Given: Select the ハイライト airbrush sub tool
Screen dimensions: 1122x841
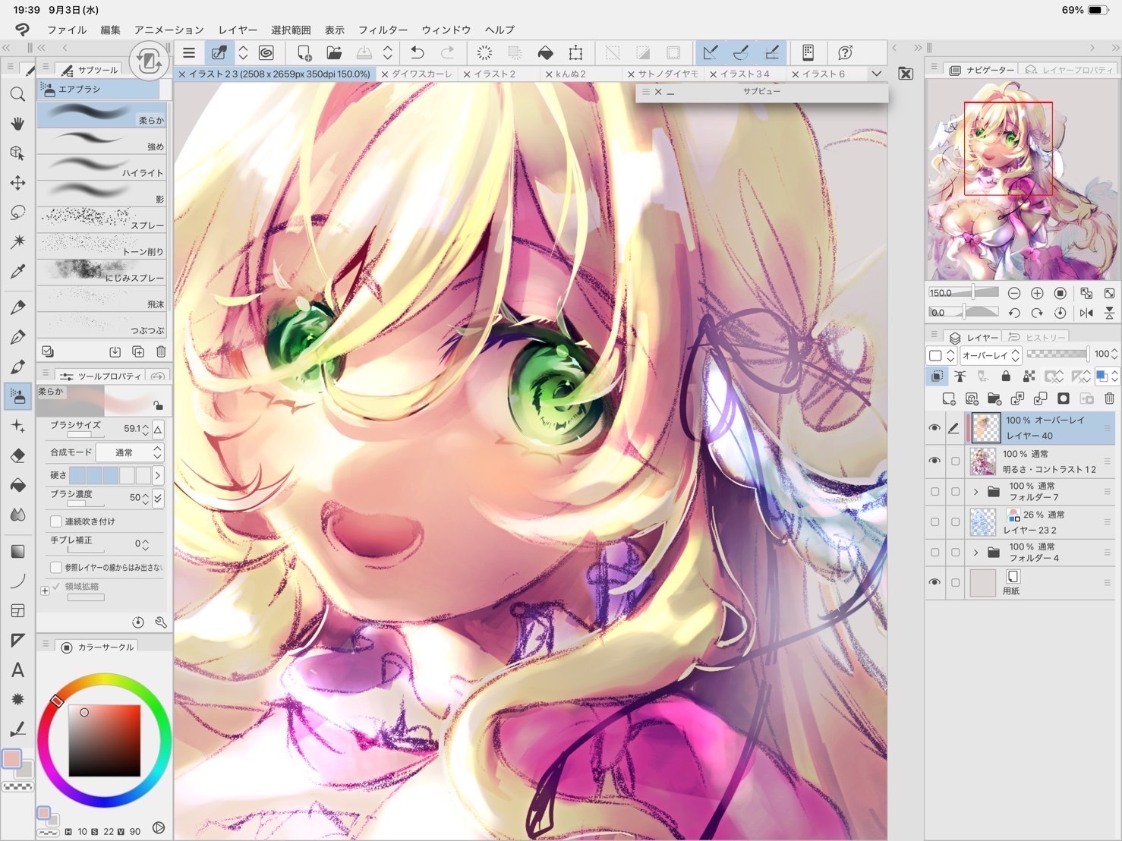Looking at the screenshot, I should point(102,167).
